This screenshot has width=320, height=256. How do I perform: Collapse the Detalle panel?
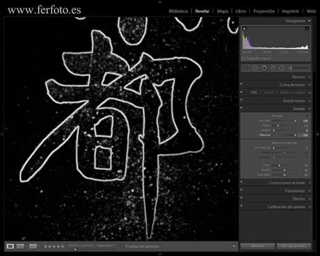(310, 109)
